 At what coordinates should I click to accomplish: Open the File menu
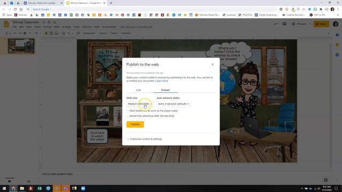pos(14,27)
